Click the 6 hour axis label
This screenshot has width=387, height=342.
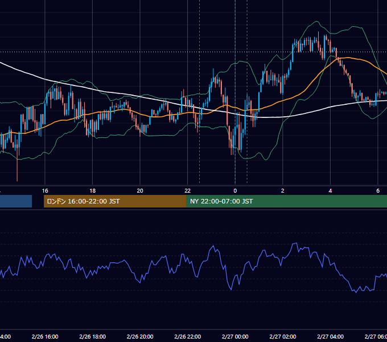(378, 190)
